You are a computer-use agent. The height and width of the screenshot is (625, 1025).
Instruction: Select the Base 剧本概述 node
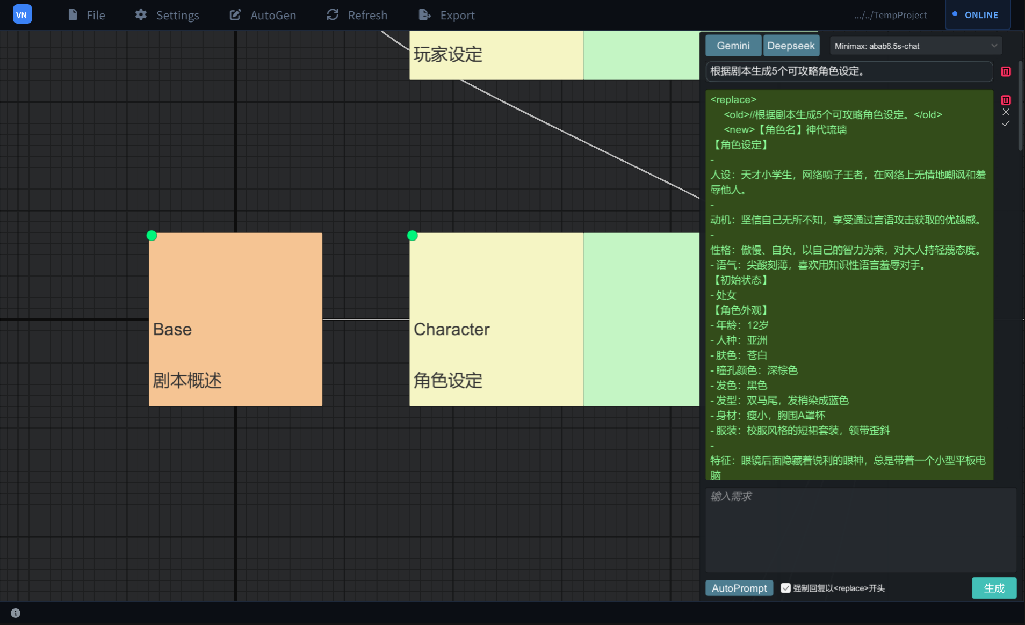tap(235, 319)
